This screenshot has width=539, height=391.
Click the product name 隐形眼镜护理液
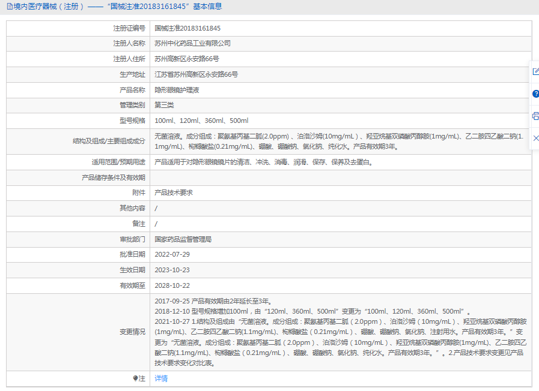[177, 90]
